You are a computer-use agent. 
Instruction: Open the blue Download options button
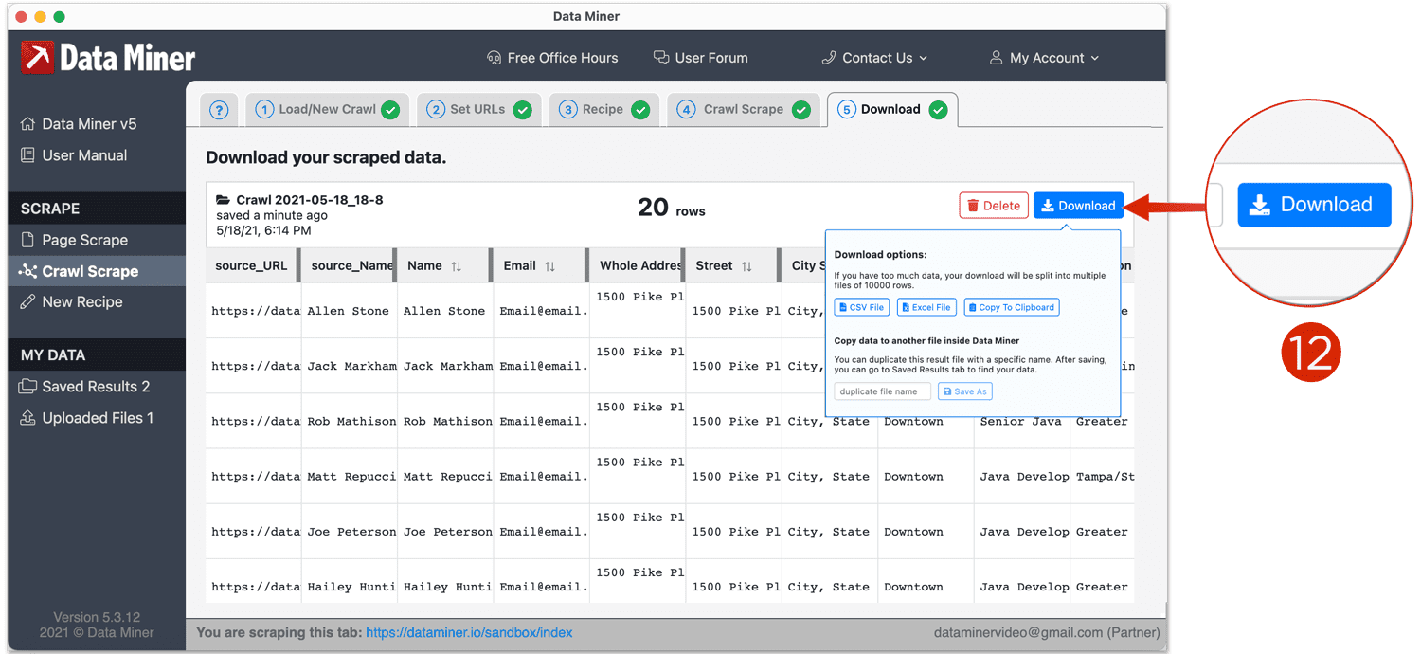click(x=1078, y=206)
